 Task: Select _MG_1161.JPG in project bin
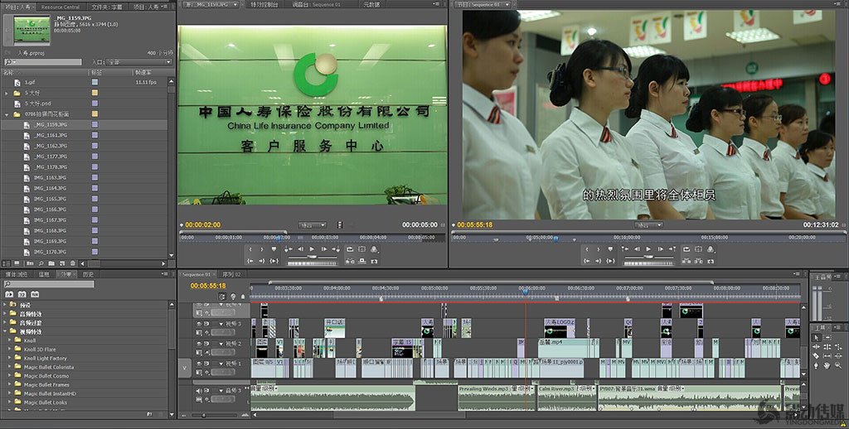51,135
